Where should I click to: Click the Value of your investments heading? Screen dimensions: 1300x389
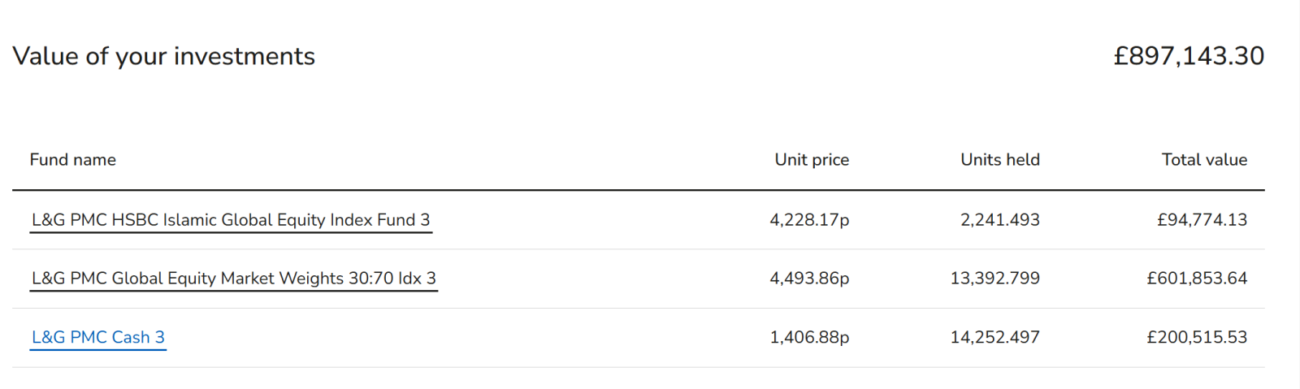(163, 56)
